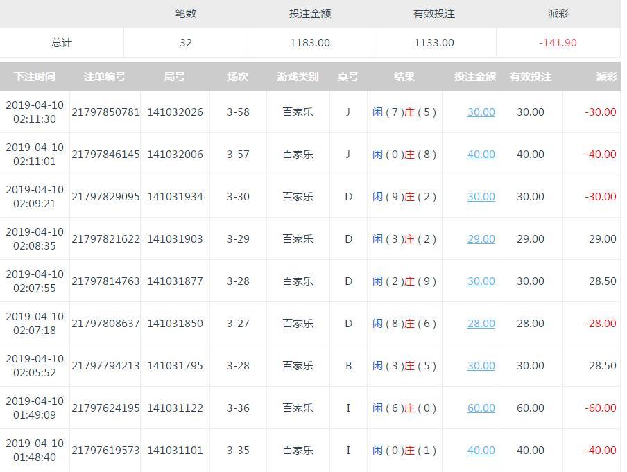
Task: Click the 百家乐 cell in order 21797850781 row
Action: [298, 112]
